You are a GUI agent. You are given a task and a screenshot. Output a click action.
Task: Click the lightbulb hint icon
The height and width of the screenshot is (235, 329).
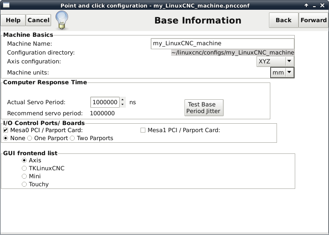point(61,20)
